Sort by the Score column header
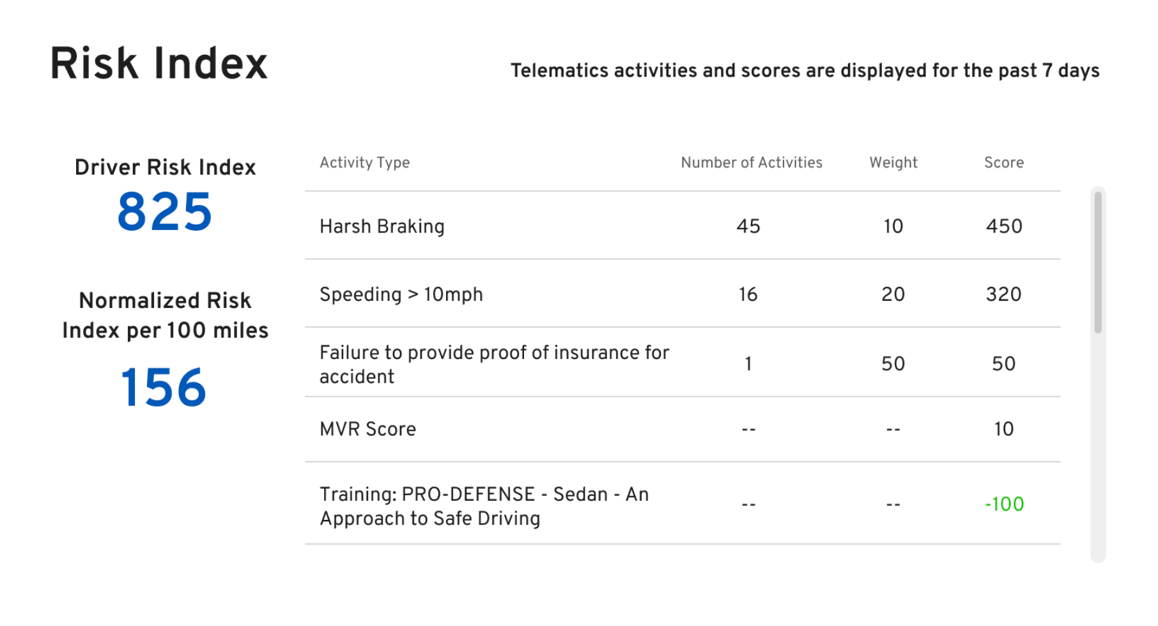Viewport: 1158px width, 626px height. click(1003, 162)
